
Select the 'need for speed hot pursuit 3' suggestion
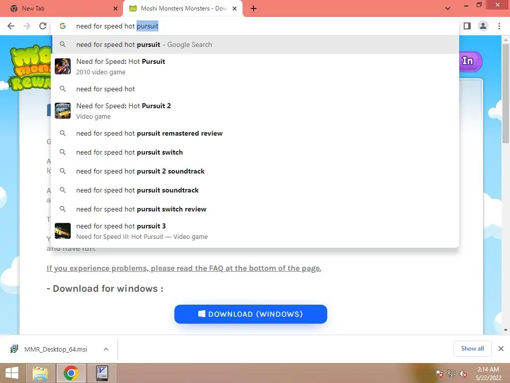(x=255, y=231)
